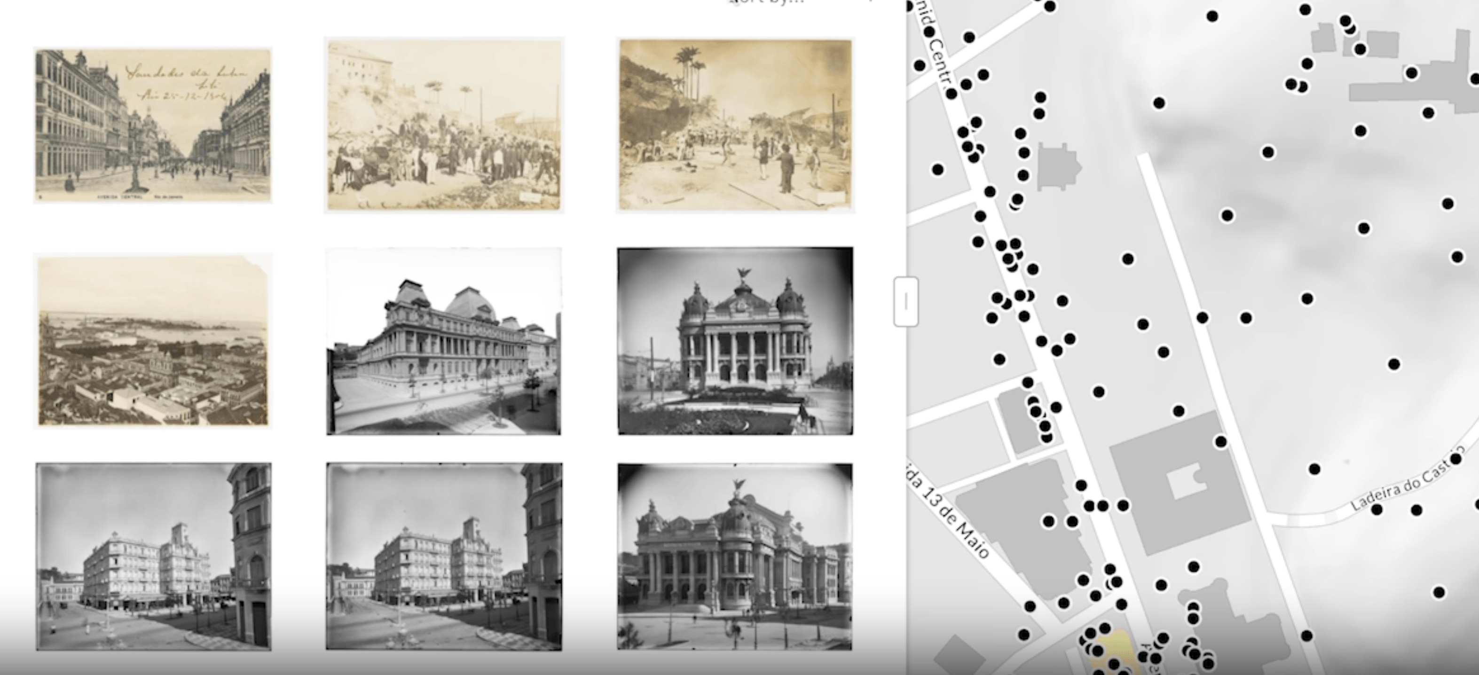Click marker at courtyard building's upper-right corner
Screen dimensions: 1479x675
tap(1220, 441)
